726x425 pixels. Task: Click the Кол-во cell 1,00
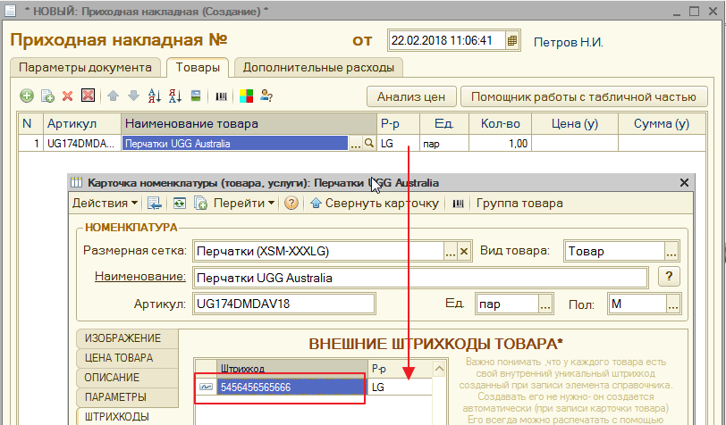(x=500, y=144)
